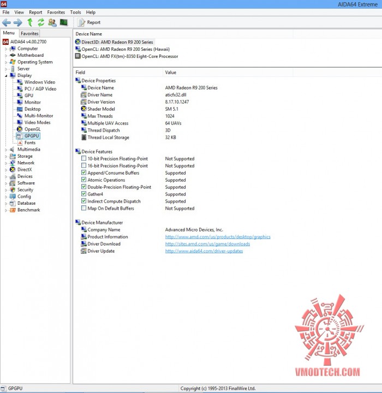The image size is (382, 393).
Task: Toggle Indirect Compute Dispatch checkbox
Action: (83, 201)
